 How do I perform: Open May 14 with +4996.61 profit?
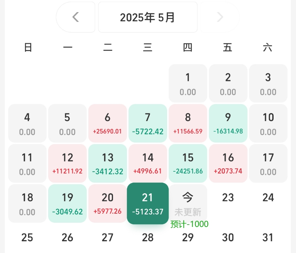coord(148,163)
